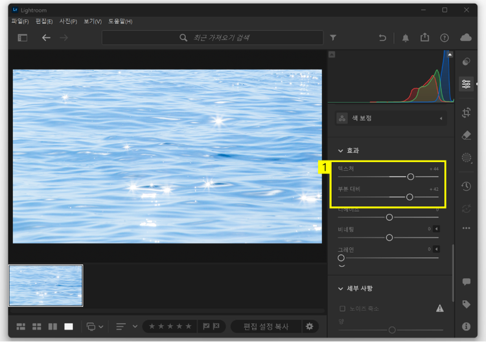Click the +44 텍스처 value
The height and width of the screenshot is (342, 486).
434,169
